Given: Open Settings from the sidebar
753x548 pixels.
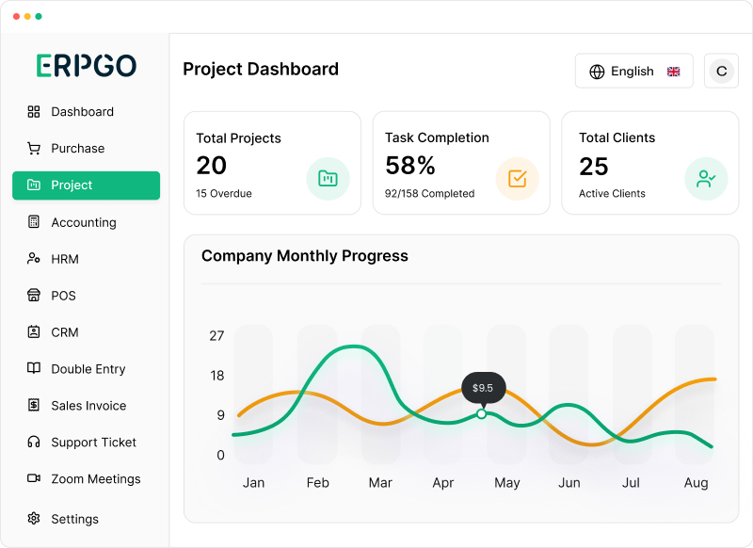Looking at the screenshot, I should (x=86, y=519).
